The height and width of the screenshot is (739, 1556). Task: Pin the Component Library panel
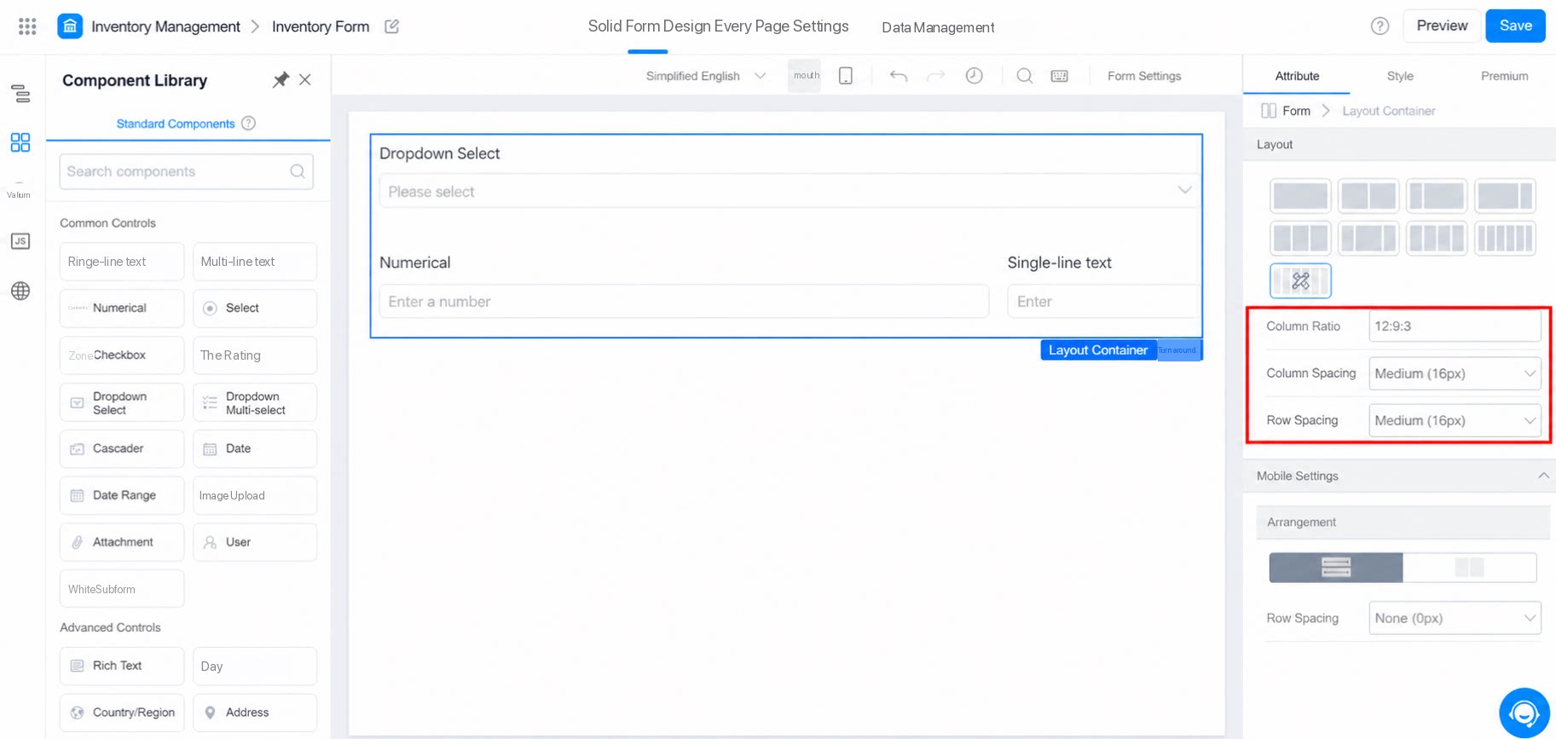pyautogui.click(x=281, y=80)
